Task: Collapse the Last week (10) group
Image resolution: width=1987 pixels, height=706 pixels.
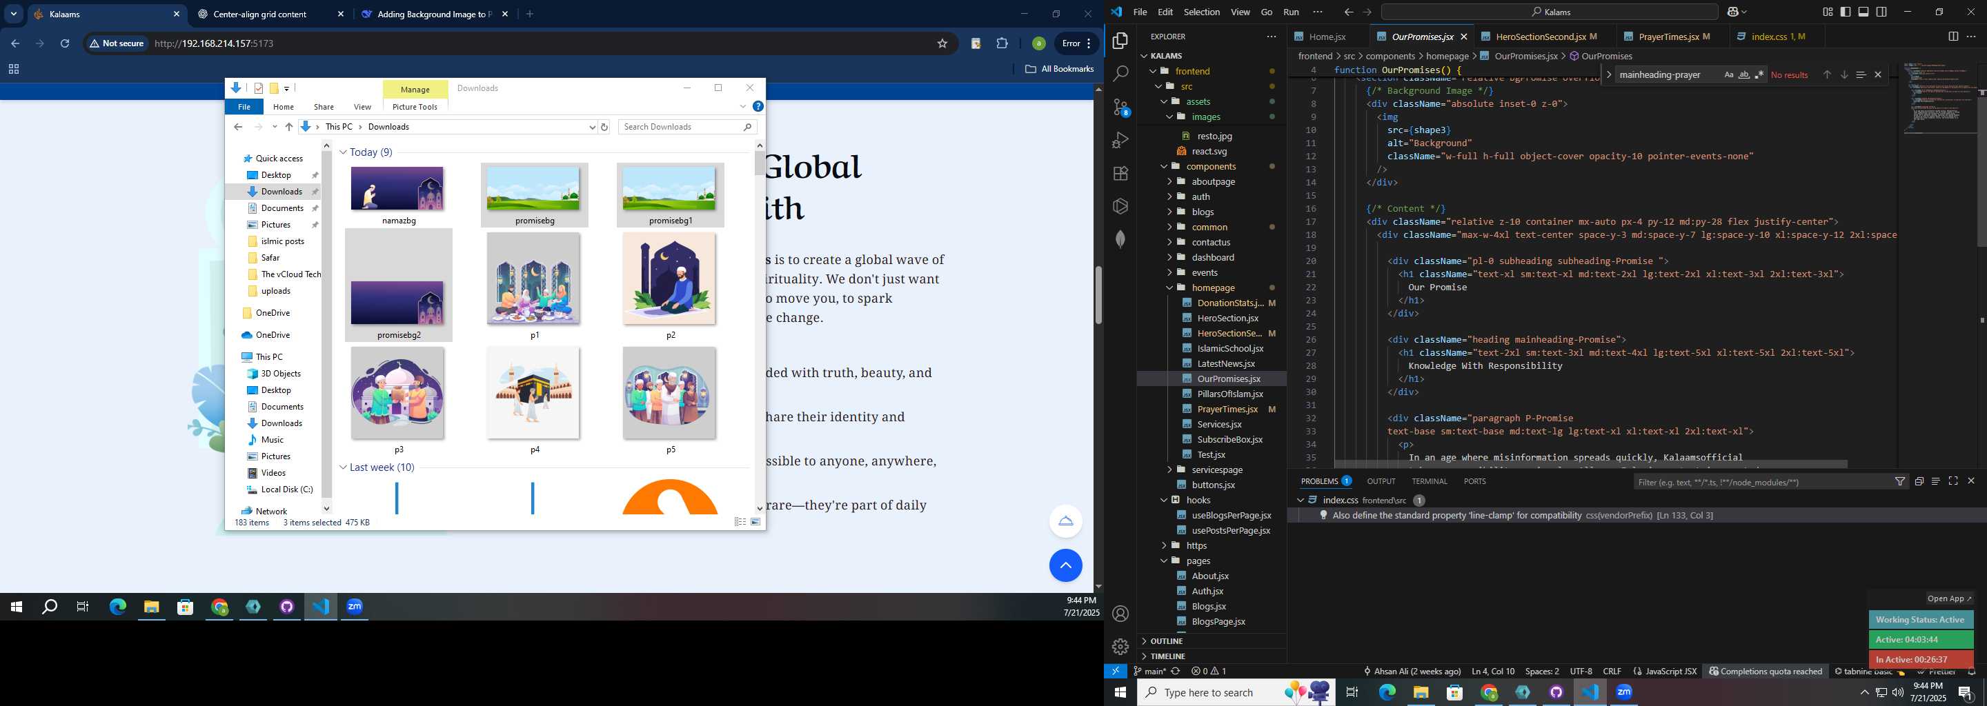Action: [x=344, y=468]
